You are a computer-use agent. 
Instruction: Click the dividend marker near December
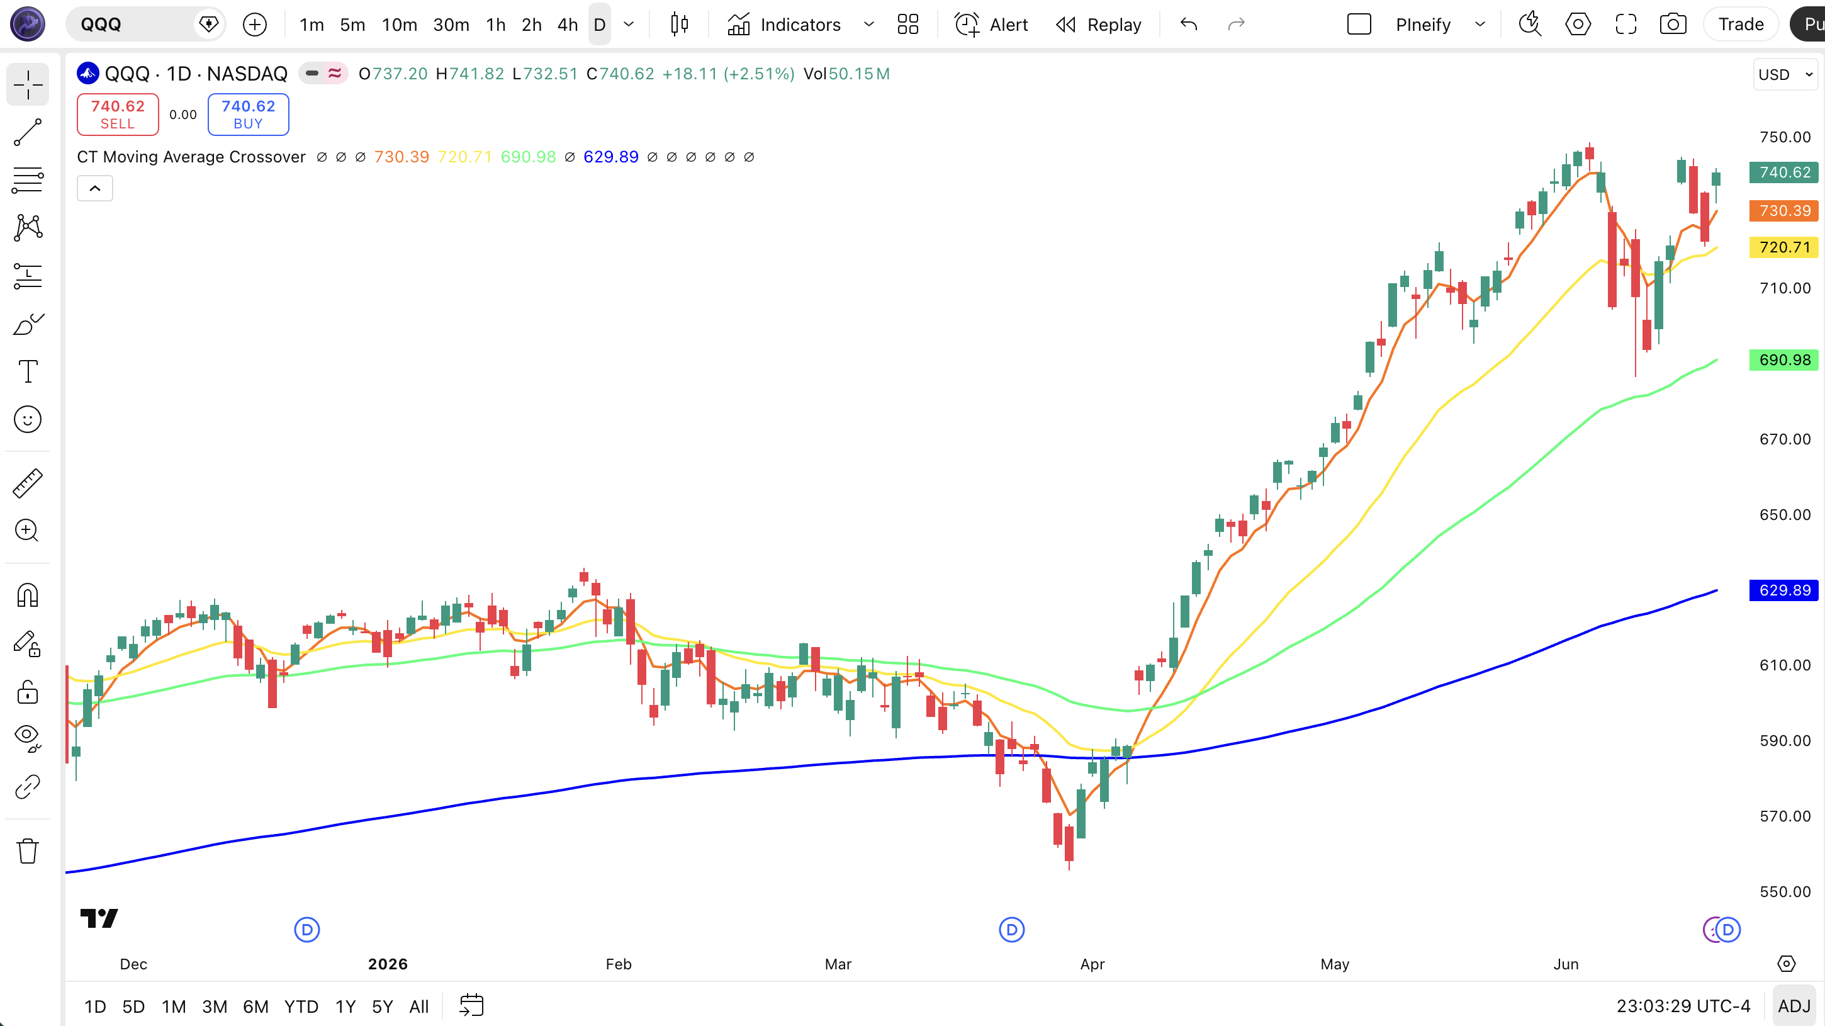(306, 930)
